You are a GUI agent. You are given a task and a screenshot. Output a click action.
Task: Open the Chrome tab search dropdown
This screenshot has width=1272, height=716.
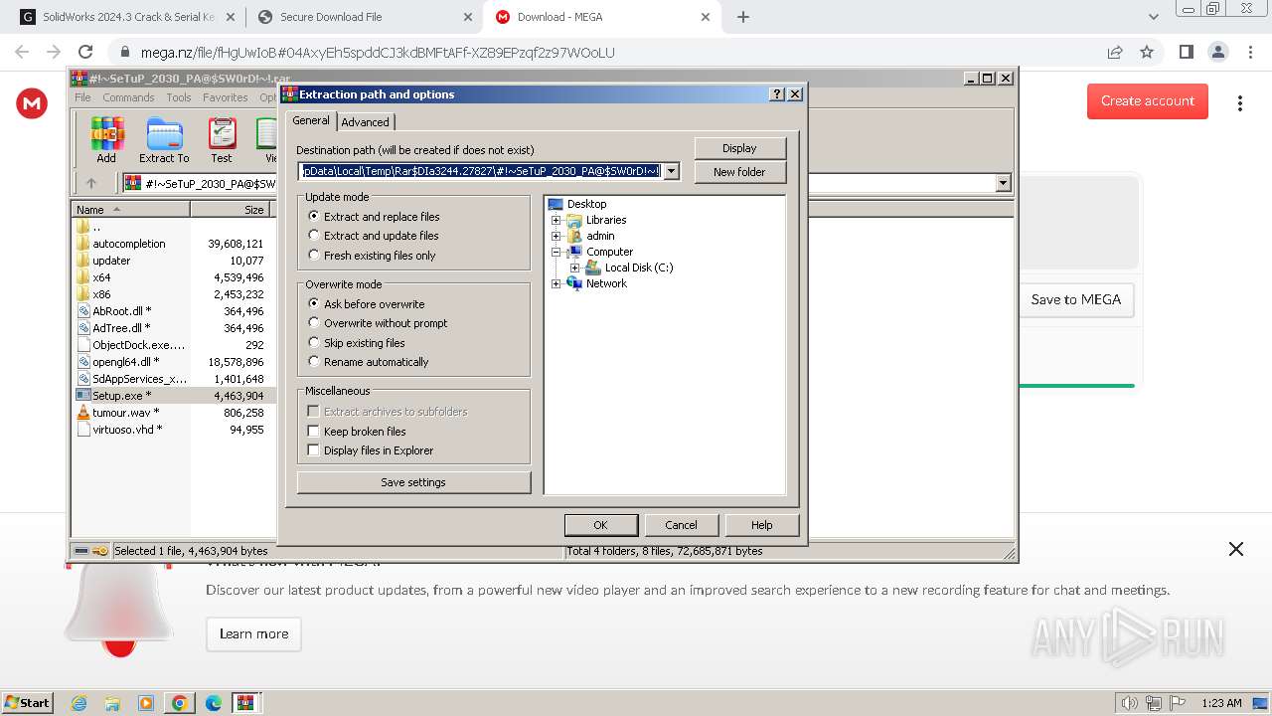pyautogui.click(x=1154, y=17)
